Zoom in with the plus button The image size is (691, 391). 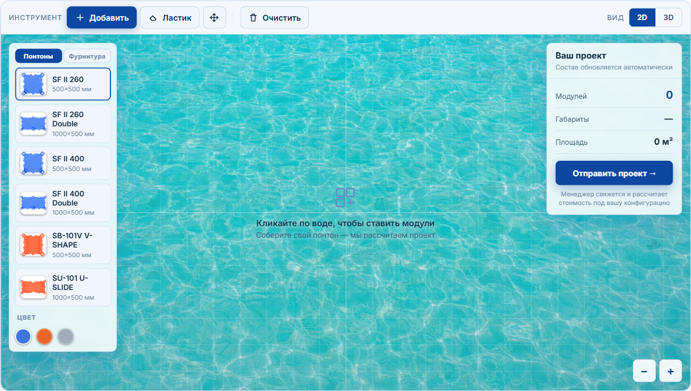click(670, 371)
